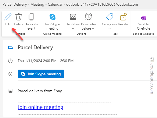Click the blue Join Skype meeting button
Screen dimensions: 157x118
(x=41, y=74)
